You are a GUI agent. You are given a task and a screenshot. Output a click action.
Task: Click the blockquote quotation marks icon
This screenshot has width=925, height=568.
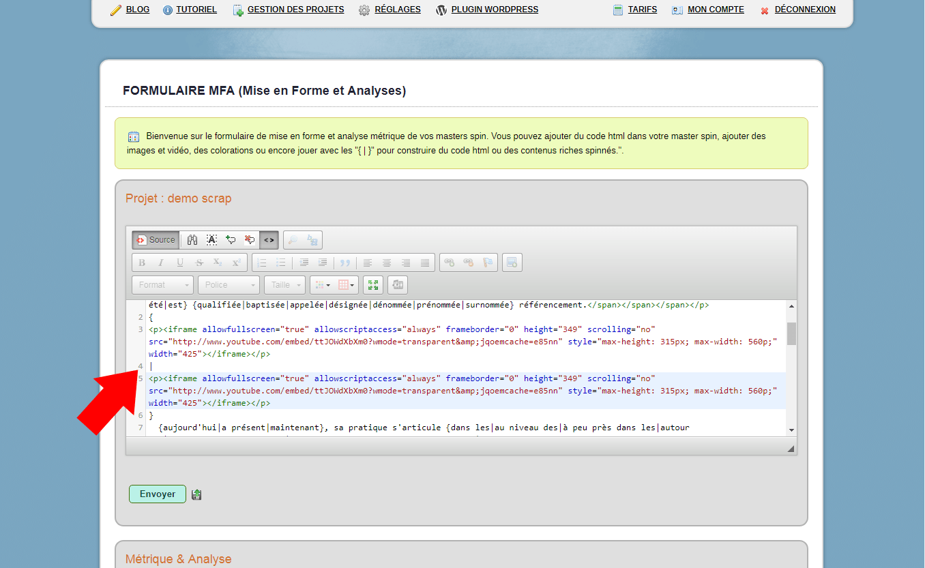344,263
